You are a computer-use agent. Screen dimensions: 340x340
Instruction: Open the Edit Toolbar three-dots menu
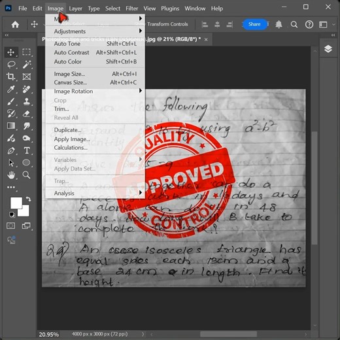click(x=10, y=187)
